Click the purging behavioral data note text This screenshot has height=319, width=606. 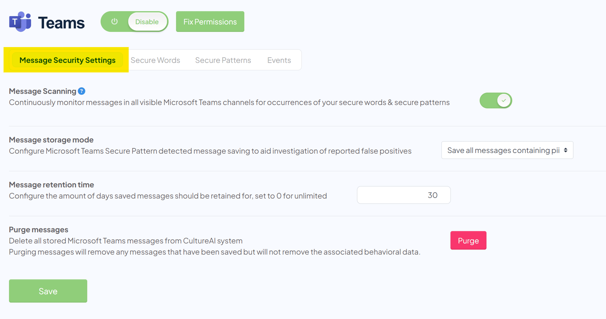pyautogui.click(x=214, y=252)
